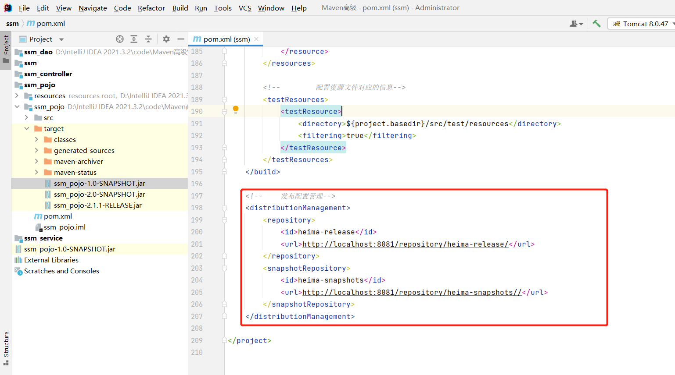The width and height of the screenshot is (675, 375).
Task: Collapse the target folder
Action: pos(26,128)
